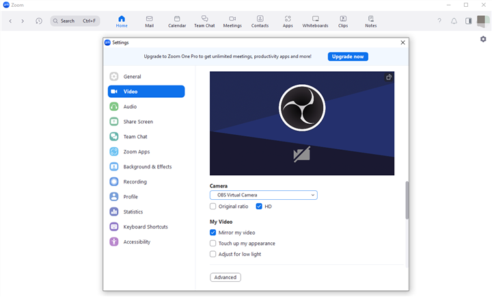Open notifications bell icon

(454, 21)
